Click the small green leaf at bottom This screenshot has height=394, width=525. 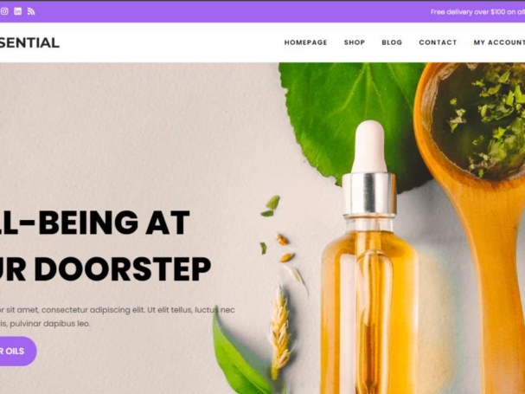click(x=240, y=354)
